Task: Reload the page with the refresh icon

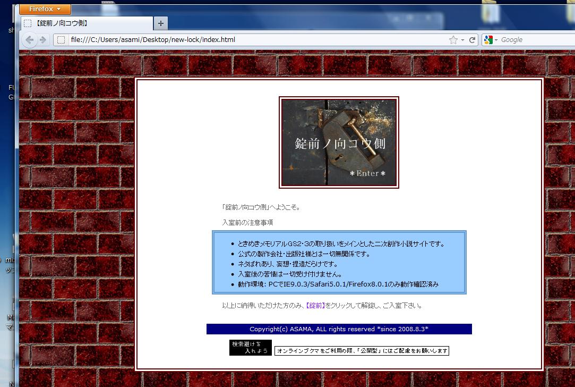Action: tap(473, 40)
